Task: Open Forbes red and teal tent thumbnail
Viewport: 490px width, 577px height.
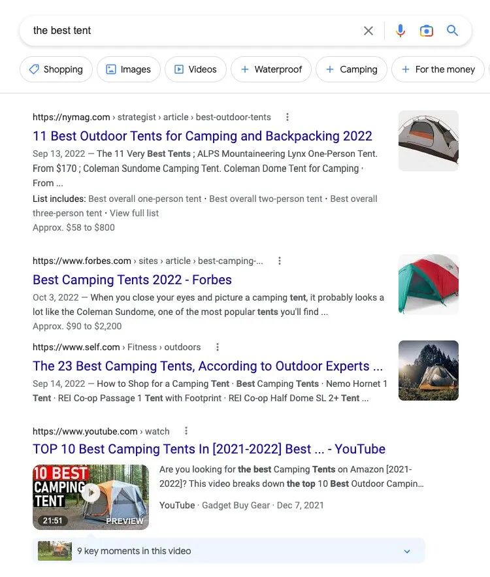Action: pos(429,284)
